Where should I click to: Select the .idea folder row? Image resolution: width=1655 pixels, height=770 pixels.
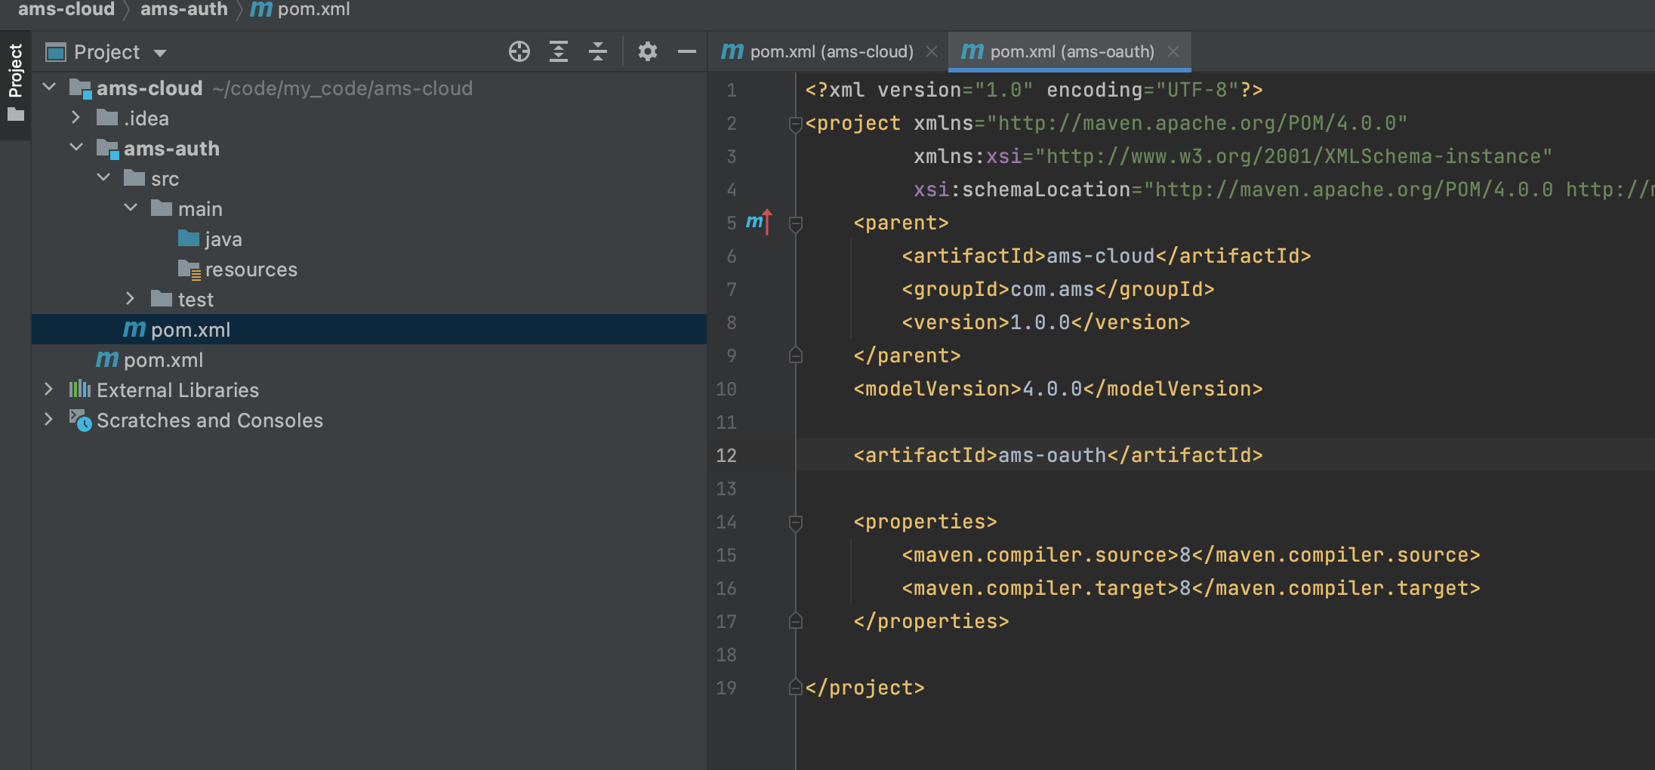pos(369,119)
